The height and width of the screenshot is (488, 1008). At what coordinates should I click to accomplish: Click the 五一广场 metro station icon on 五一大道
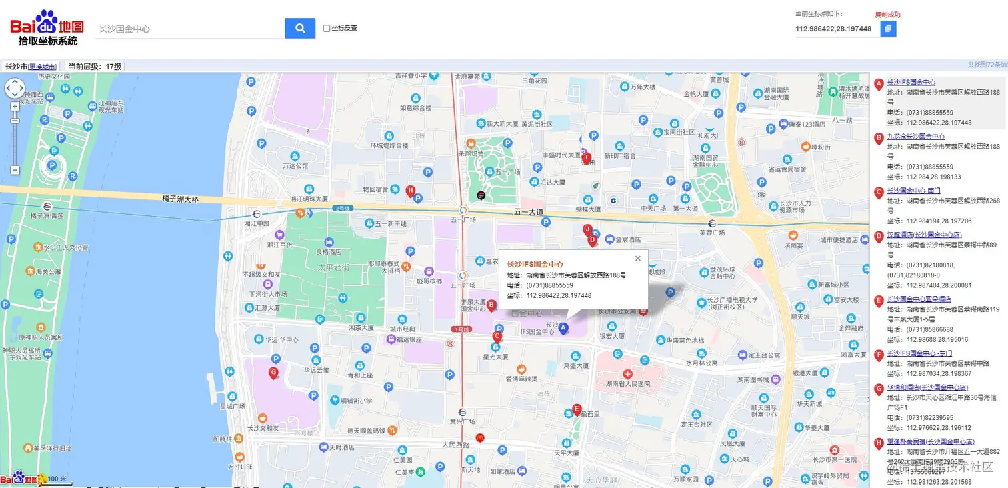[463, 210]
